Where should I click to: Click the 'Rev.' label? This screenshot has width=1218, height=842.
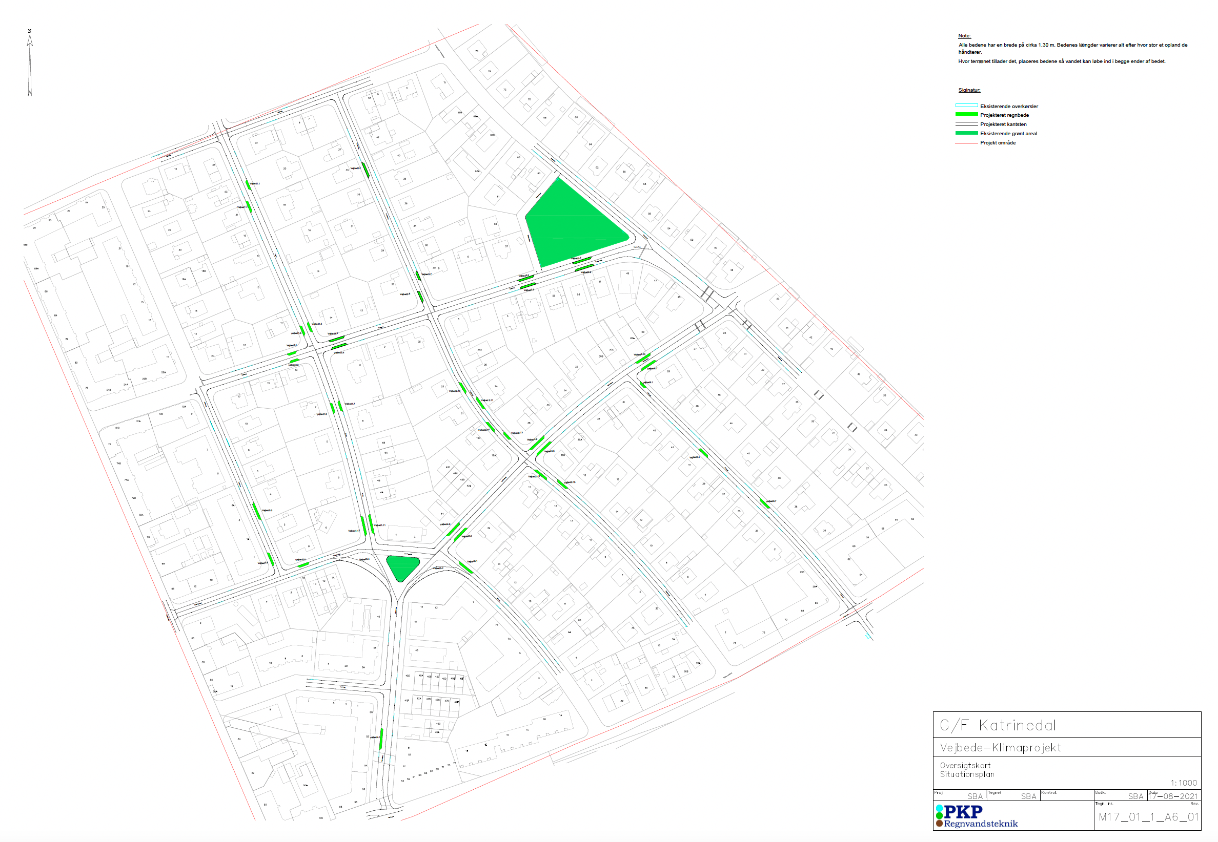pyautogui.click(x=1194, y=804)
